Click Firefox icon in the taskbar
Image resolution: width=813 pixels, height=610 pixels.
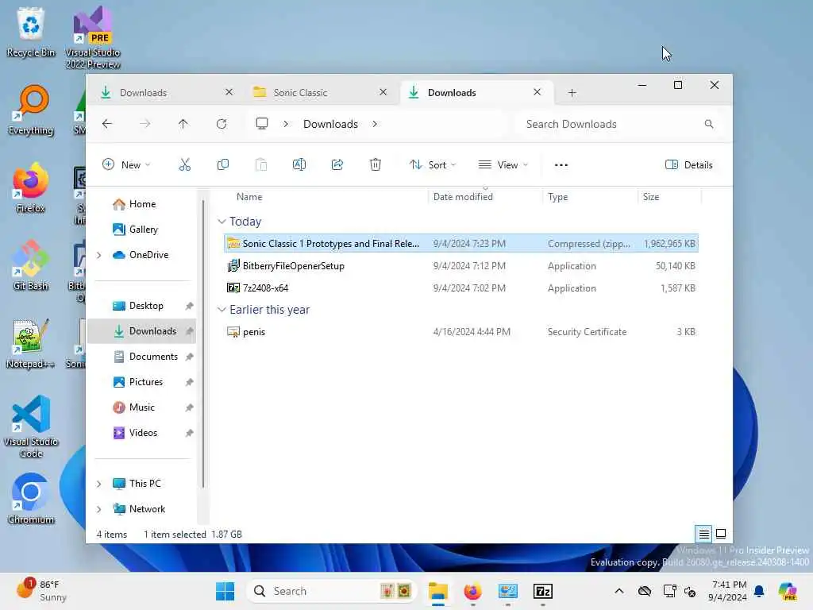[x=472, y=591]
